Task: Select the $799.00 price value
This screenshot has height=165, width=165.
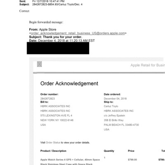Action: click(x=132, y=160)
